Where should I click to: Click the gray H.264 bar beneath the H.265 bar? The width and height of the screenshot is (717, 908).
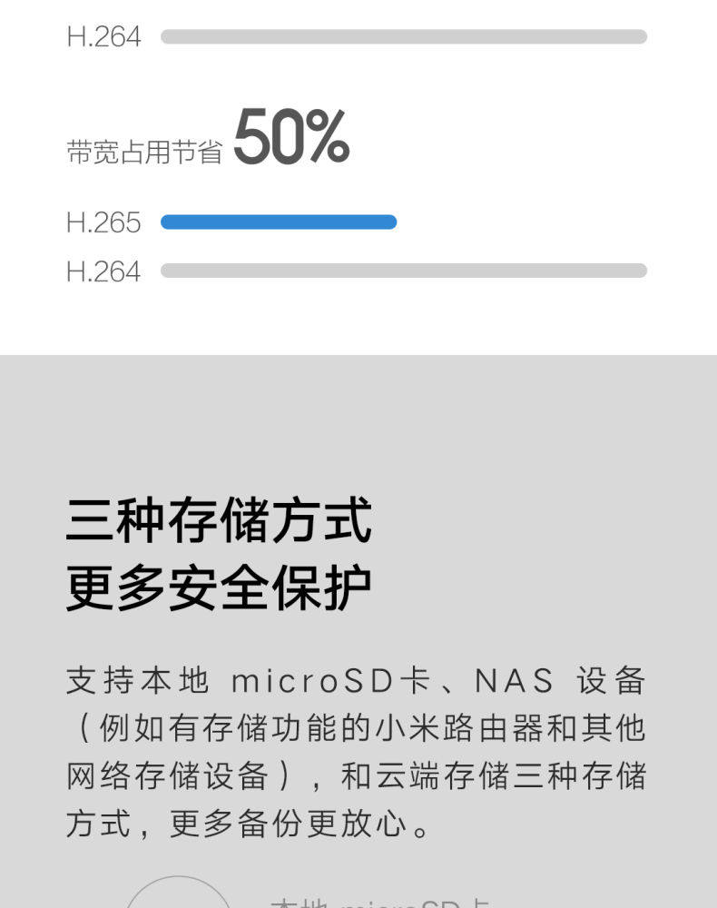(404, 271)
